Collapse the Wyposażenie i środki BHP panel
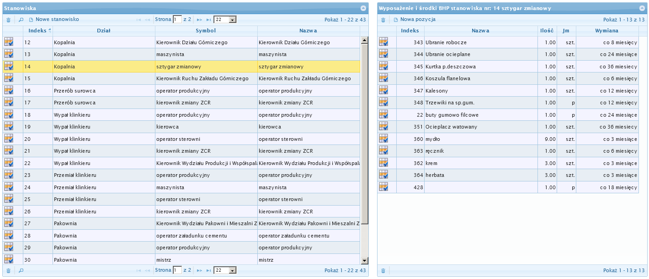 click(642, 8)
